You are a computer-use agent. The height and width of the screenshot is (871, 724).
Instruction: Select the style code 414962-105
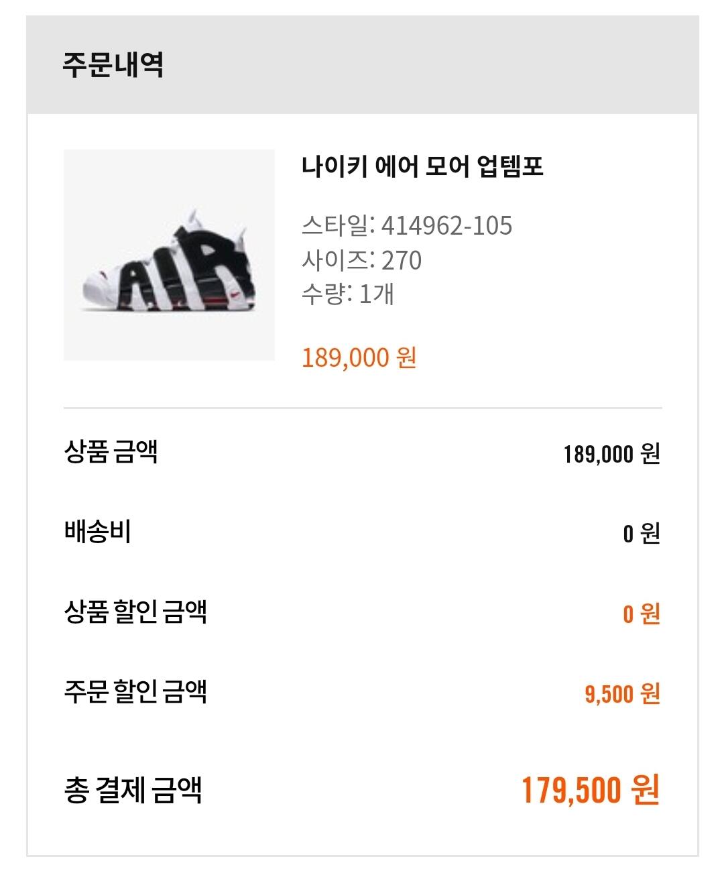pyautogui.click(x=446, y=226)
